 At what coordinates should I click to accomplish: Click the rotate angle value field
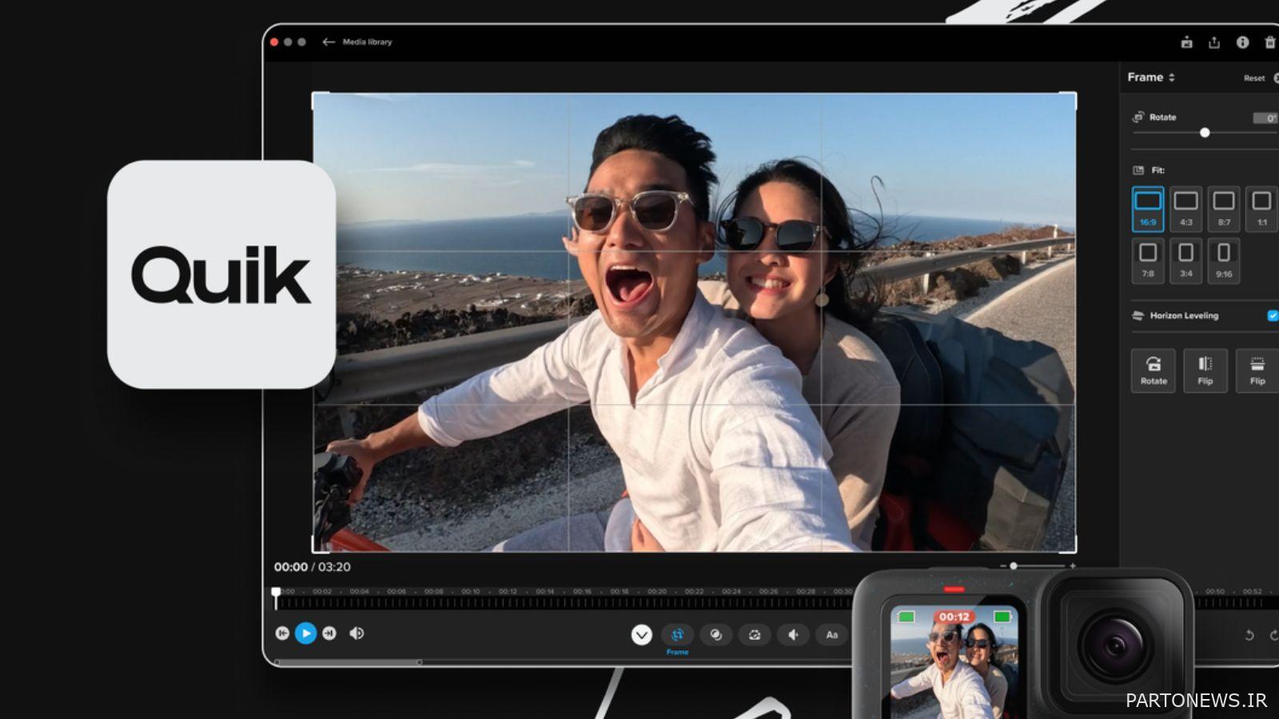pyautogui.click(x=1266, y=118)
